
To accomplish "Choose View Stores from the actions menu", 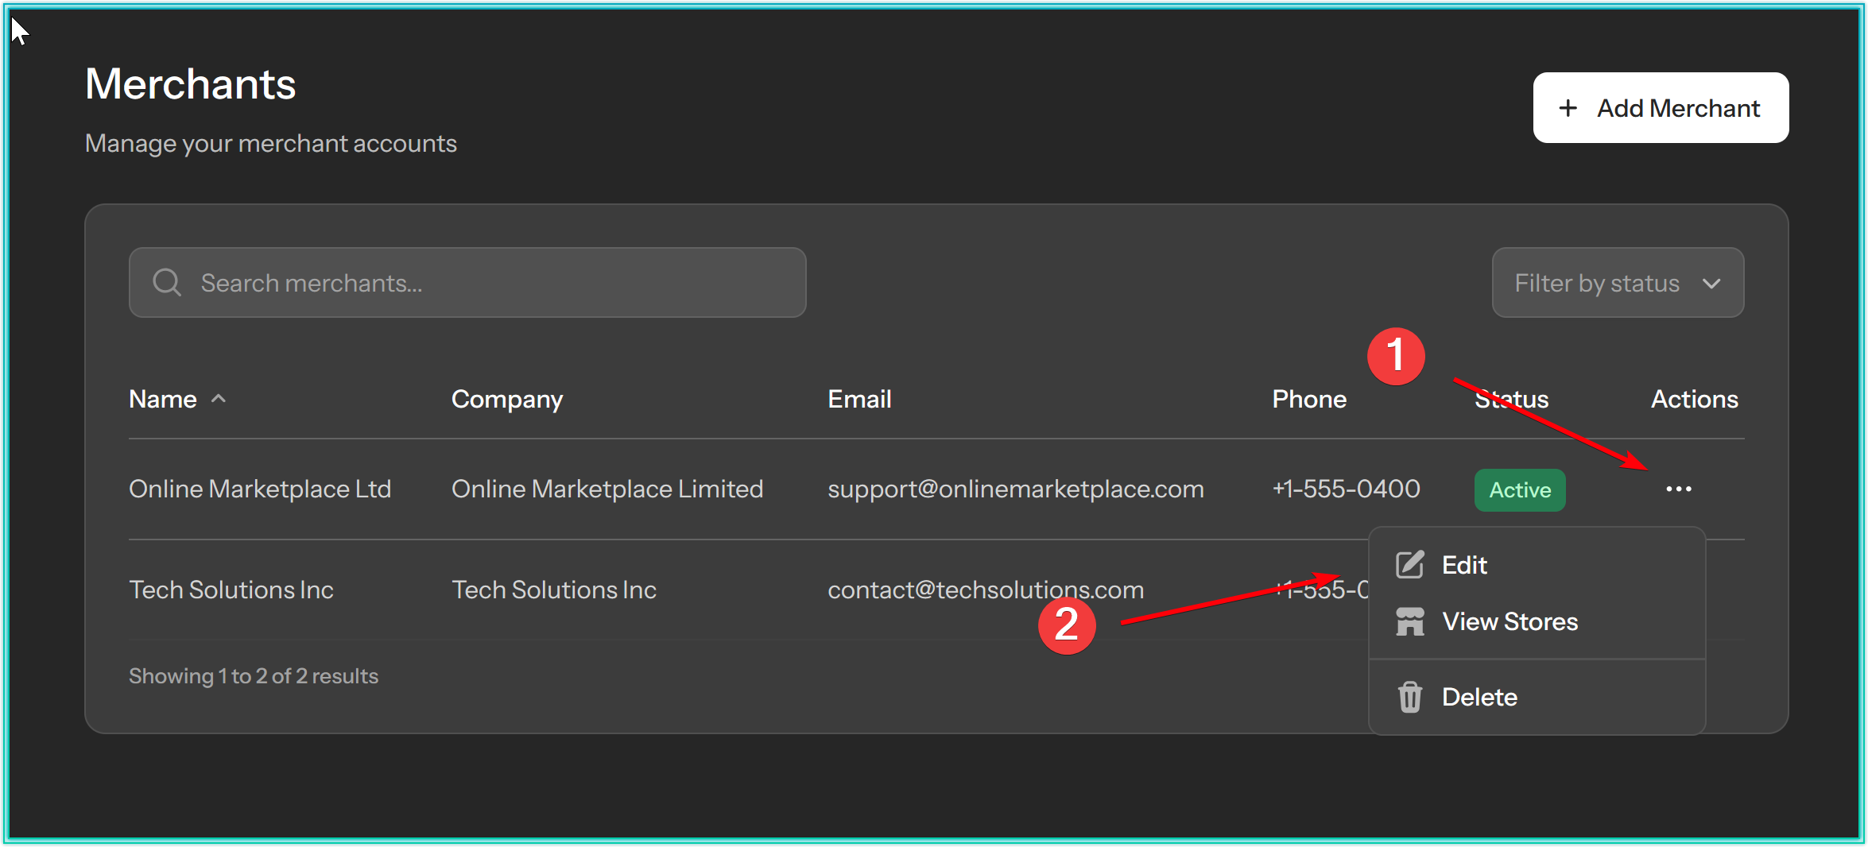I will pyautogui.click(x=1510, y=621).
